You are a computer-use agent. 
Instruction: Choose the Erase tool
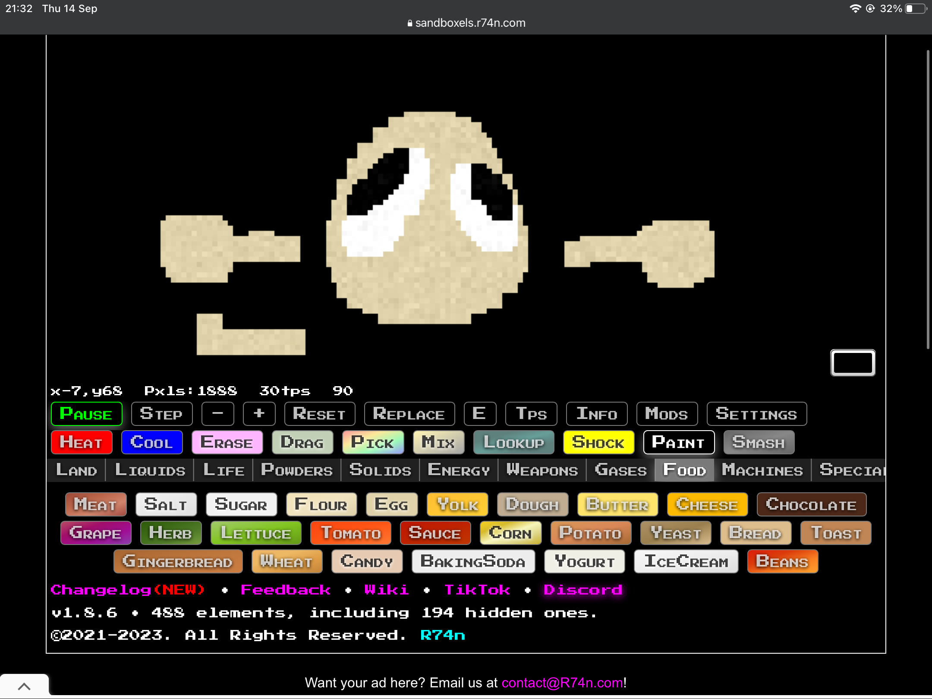pyautogui.click(x=227, y=442)
